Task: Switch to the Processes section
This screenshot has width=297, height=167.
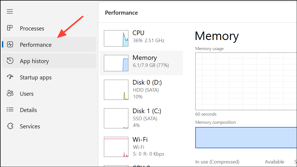Action: point(32,28)
